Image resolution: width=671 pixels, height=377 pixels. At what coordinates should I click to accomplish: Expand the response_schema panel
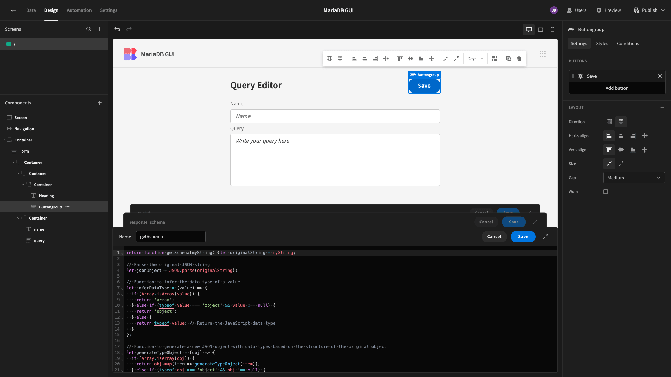click(x=535, y=222)
